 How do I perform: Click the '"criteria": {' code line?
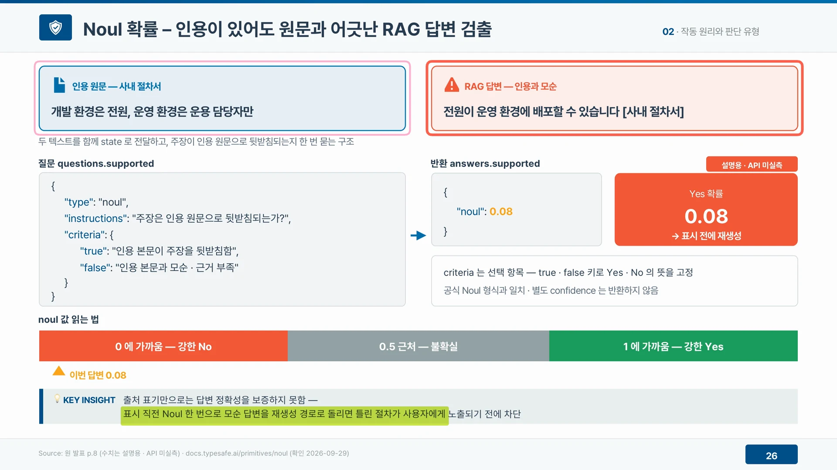coord(89,235)
